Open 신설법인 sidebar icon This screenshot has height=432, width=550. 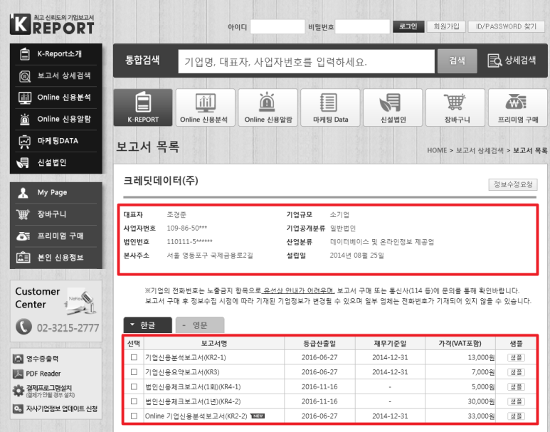coord(23,163)
